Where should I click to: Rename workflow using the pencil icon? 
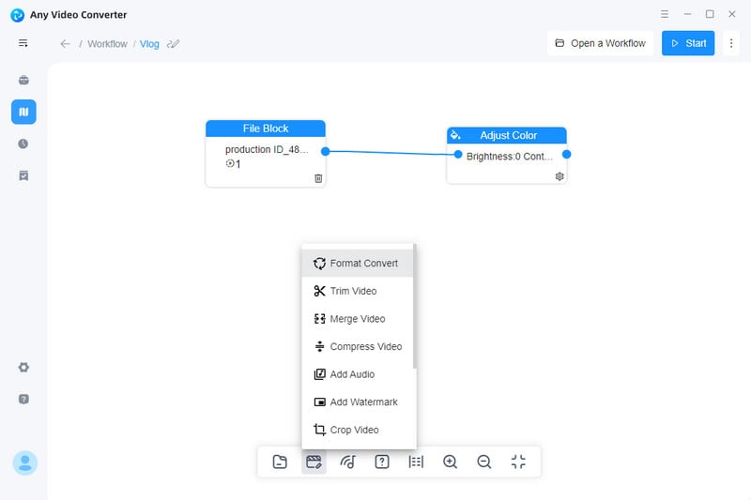tap(173, 44)
